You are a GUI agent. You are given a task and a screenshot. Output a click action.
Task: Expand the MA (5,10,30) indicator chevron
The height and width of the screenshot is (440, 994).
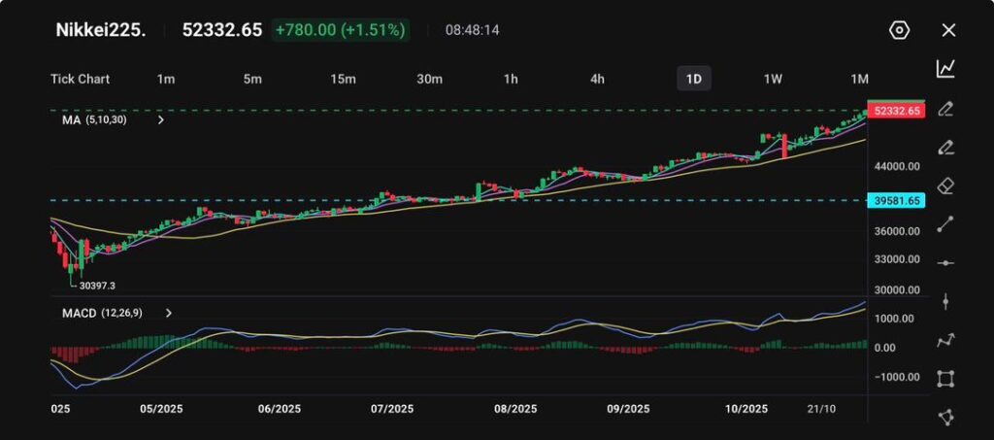click(x=161, y=120)
